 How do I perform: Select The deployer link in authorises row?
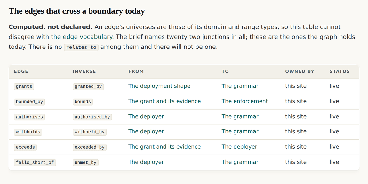tap(146, 116)
